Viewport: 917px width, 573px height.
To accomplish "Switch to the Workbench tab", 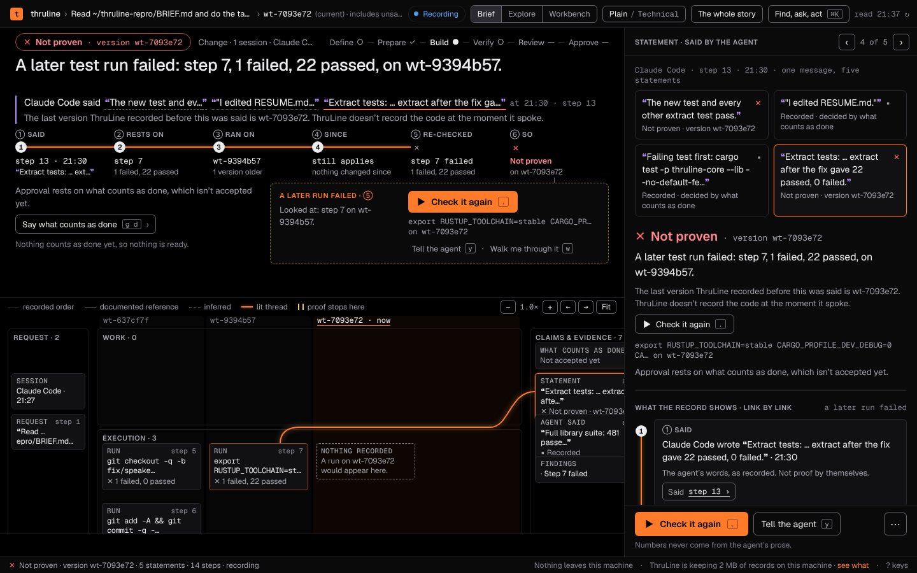I will [569, 14].
